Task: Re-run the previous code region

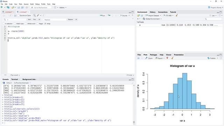Action: tap(109, 15)
